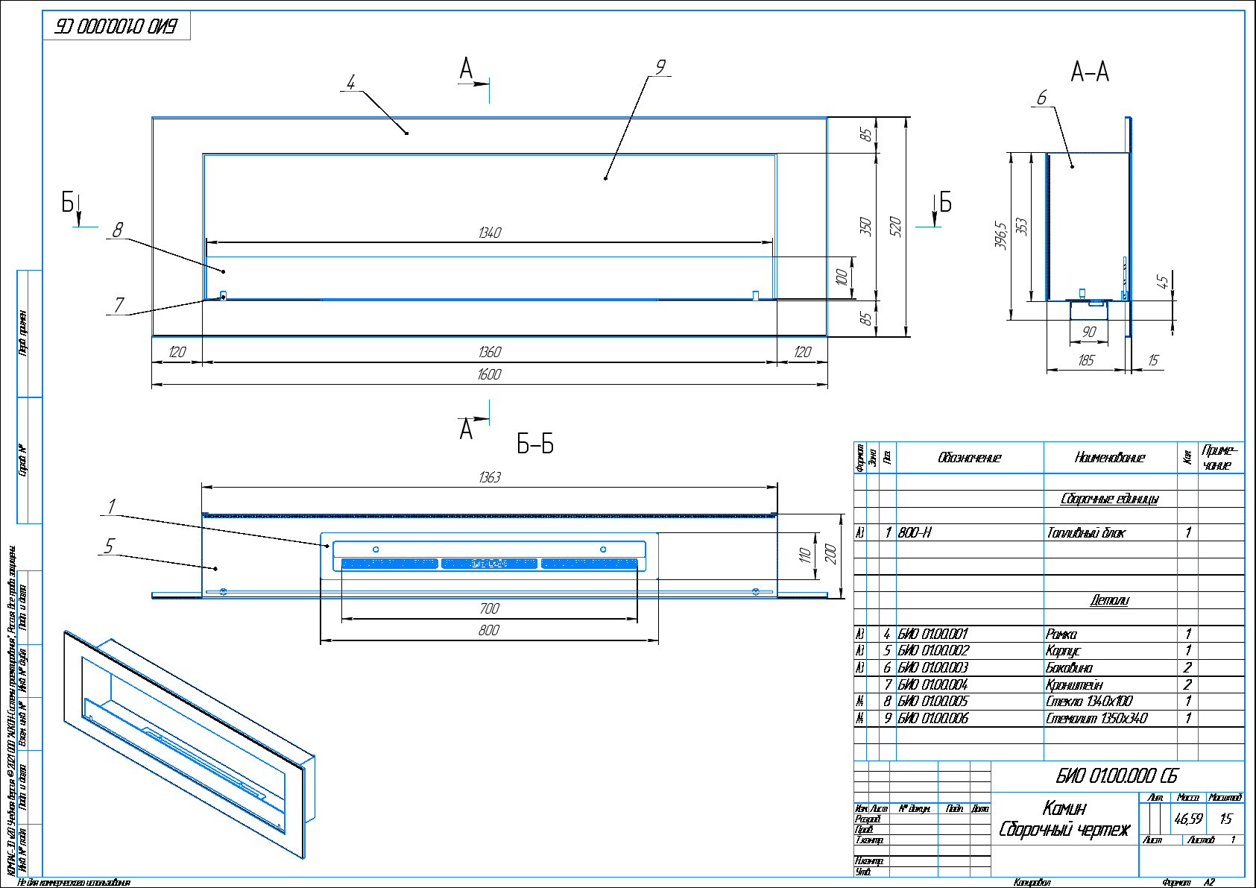The width and height of the screenshot is (1256, 888).
Task: Click the Стекло 1340х100 table entry
Action: [1088, 701]
